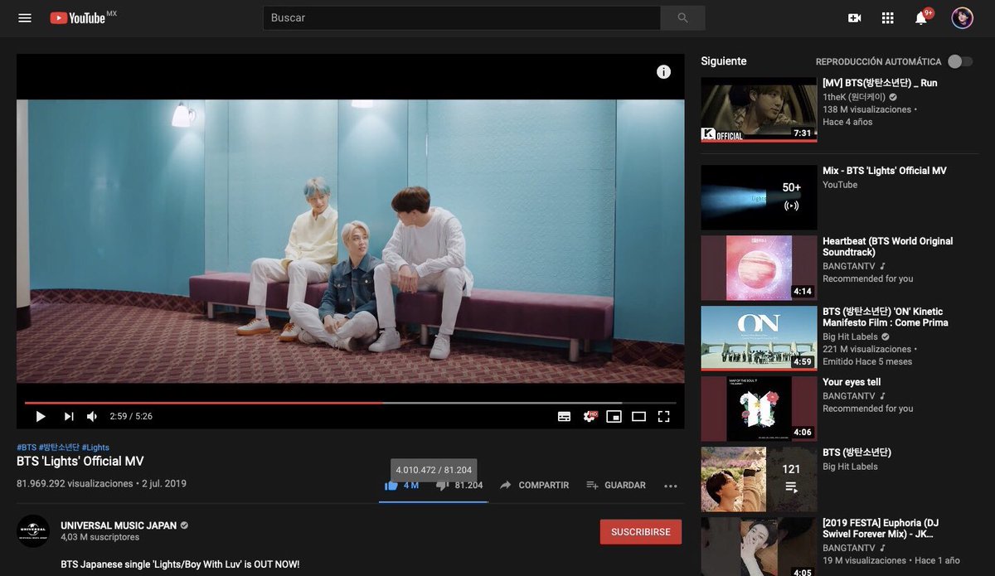Open the UNIVERSAL MUSIC JAPAN channel avatar
Image resolution: width=995 pixels, height=576 pixels.
pos(33,531)
